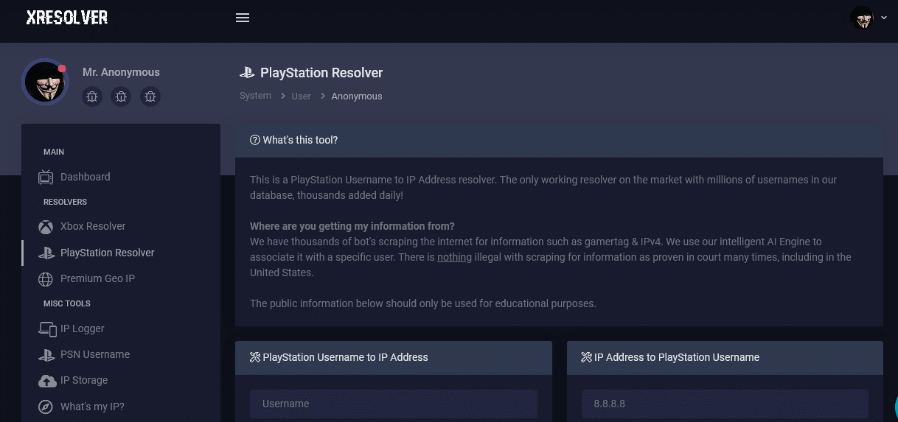
Task: Focus the Username input field
Action: (x=394, y=404)
